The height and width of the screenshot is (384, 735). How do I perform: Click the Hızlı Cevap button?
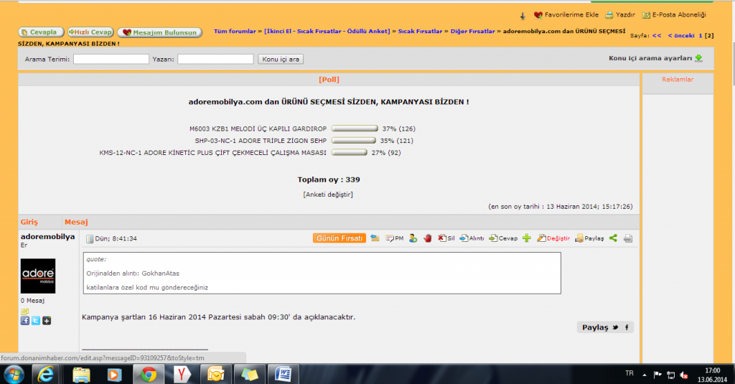[x=90, y=32]
